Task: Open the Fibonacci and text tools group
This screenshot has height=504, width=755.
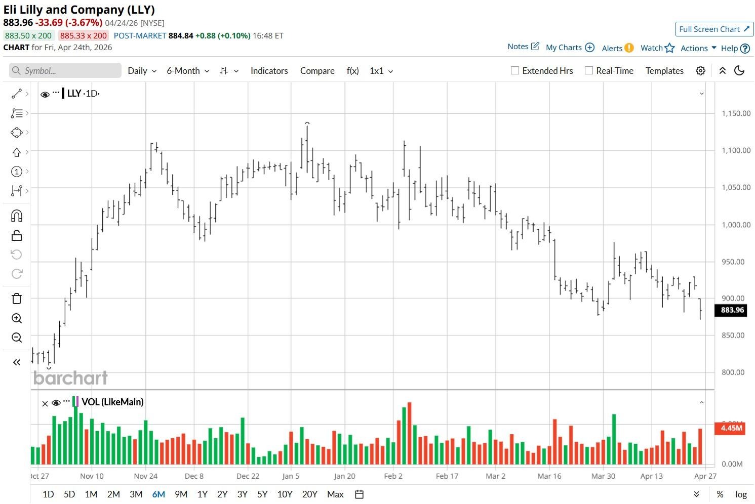Action: tap(17, 113)
